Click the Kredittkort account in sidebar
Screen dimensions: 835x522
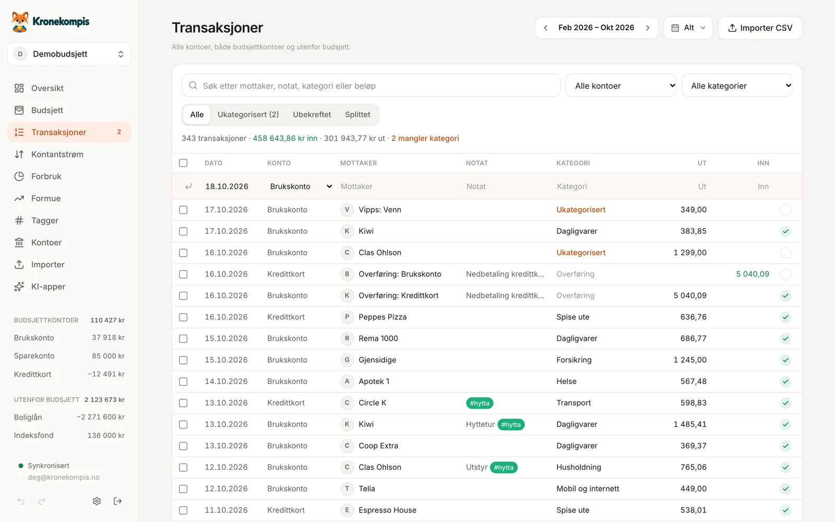tap(69, 374)
